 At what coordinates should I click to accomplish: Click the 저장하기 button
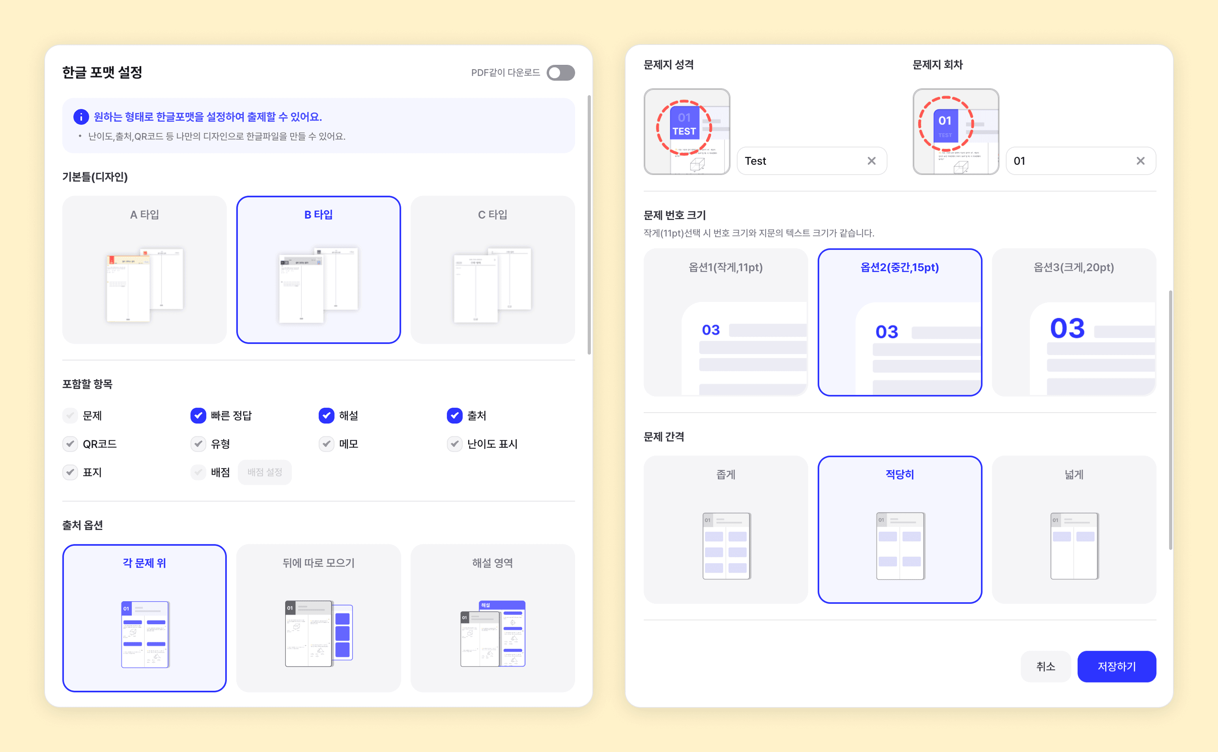tap(1117, 666)
